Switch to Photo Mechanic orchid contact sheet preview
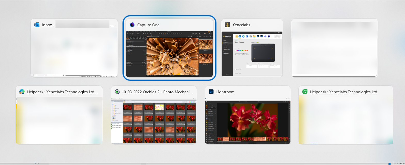Screen dimensions: 405x165 (x=154, y=120)
